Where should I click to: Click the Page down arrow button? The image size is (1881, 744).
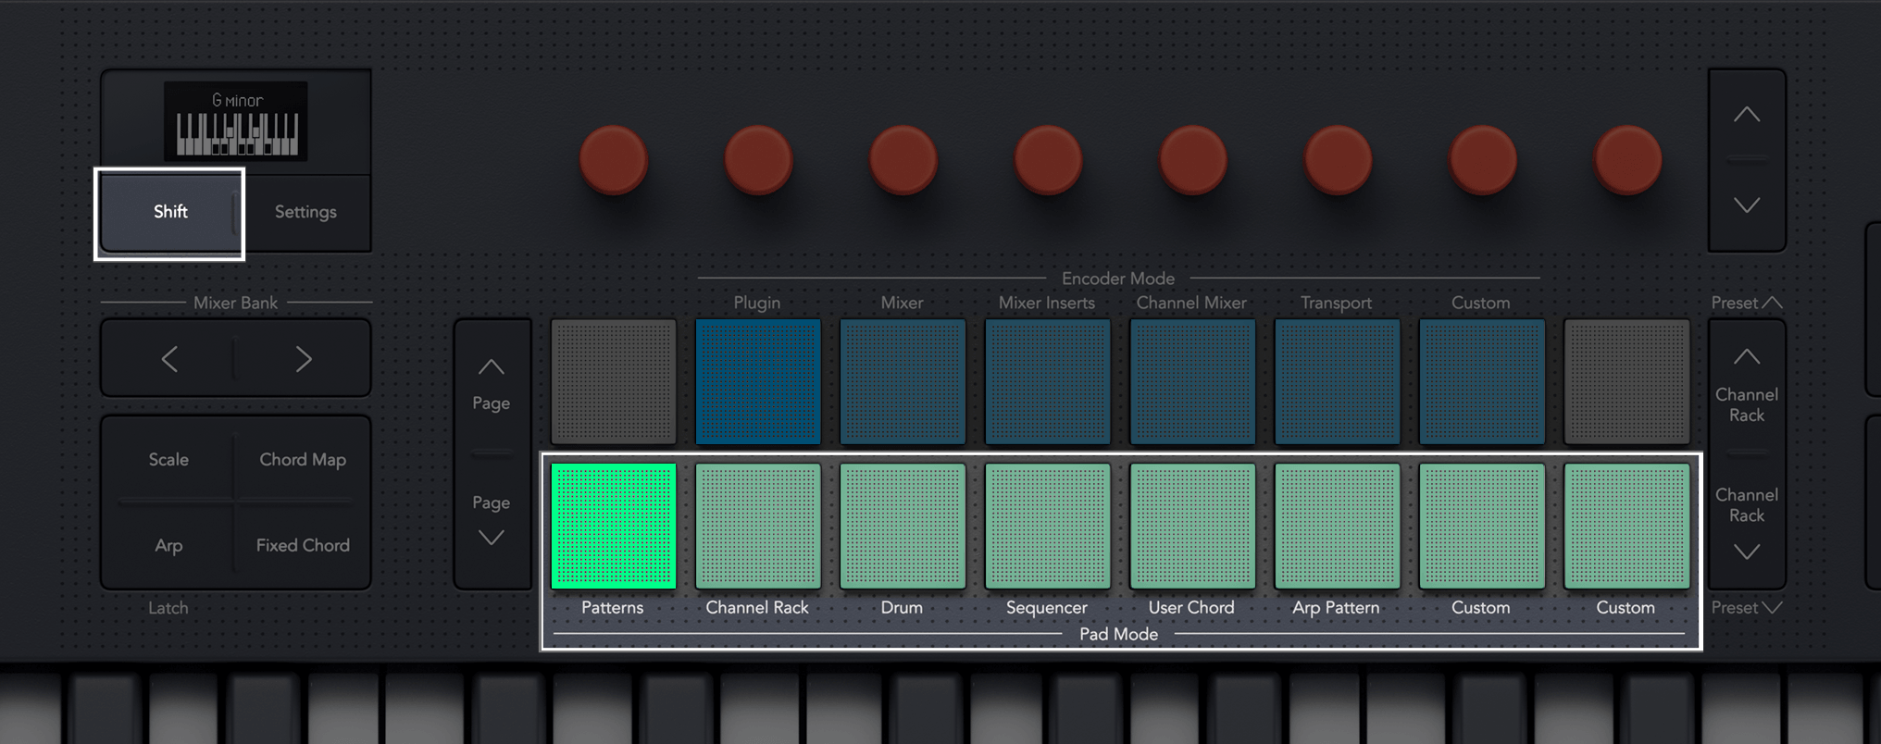[492, 520]
